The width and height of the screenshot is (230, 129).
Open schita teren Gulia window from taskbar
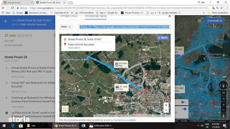click(x=101, y=126)
